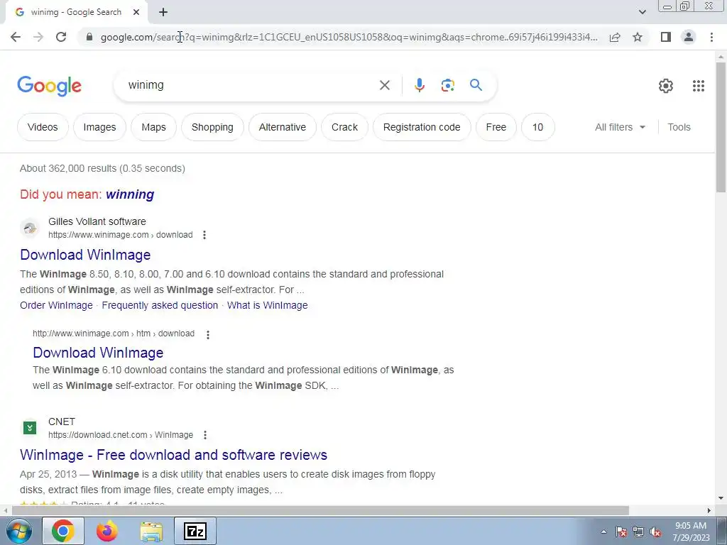The width and height of the screenshot is (727, 545).
Task: Show hidden system tray icons
Action: click(x=603, y=532)
